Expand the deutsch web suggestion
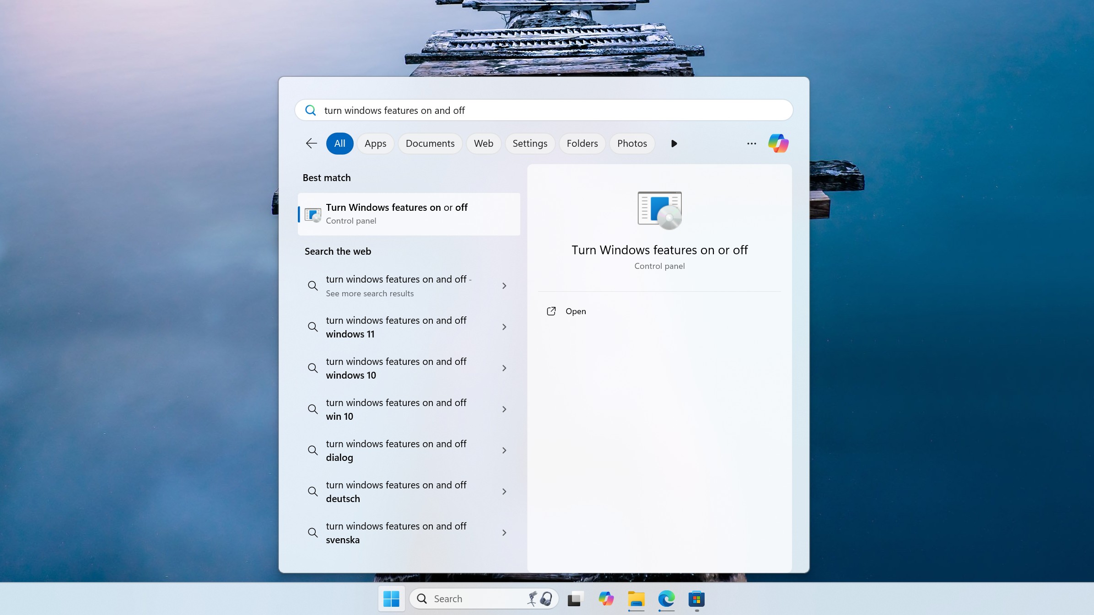 [x=504, y=492]
